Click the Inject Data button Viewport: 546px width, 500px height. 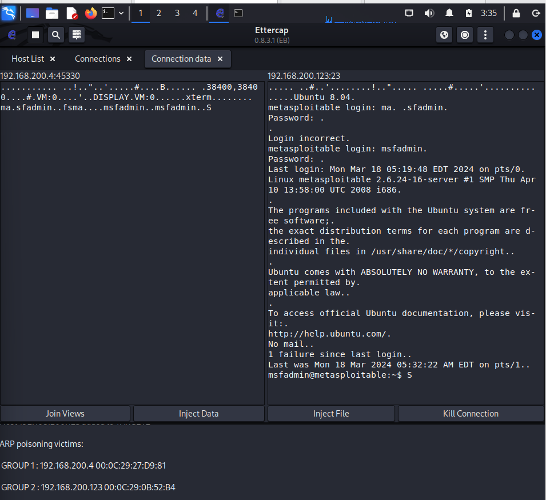click(x=198, y=414)
